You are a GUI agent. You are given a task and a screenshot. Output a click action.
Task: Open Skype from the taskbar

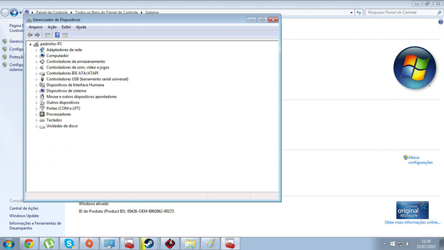(69, 244)
